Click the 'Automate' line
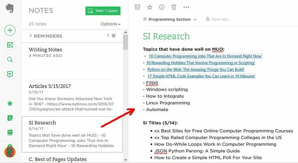This screenshot has width=298, height=163. 157,110
